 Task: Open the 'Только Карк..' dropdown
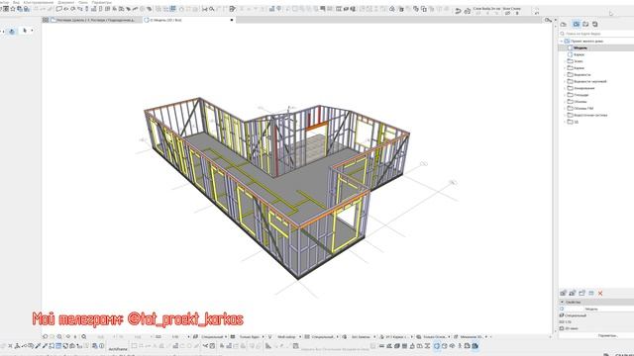[250, 336]
